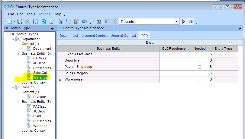Screen dimensions: 245x139
Task: Select the Payroll Employee grid cell
Action: coord(111,67)
